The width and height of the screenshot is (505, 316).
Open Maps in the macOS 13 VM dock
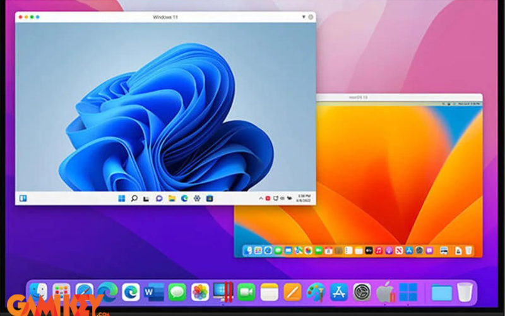click(299, 250)
